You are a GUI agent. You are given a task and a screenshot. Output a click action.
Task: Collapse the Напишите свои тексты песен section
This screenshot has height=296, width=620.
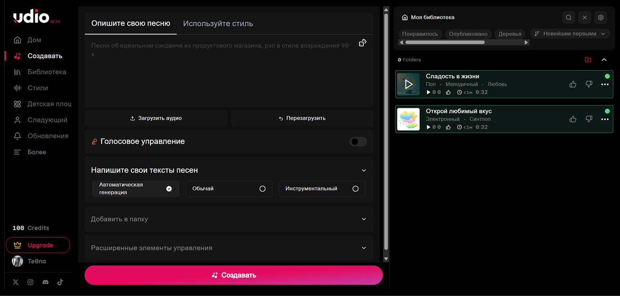(x=364, y=171)
